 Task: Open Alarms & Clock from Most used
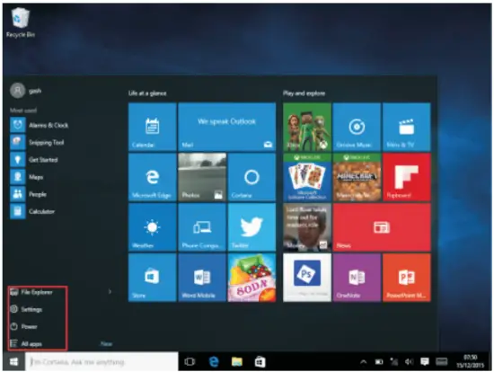(x=40, y=125)
